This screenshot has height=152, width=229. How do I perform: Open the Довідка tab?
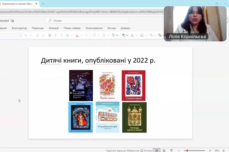(x=125, y=28)
